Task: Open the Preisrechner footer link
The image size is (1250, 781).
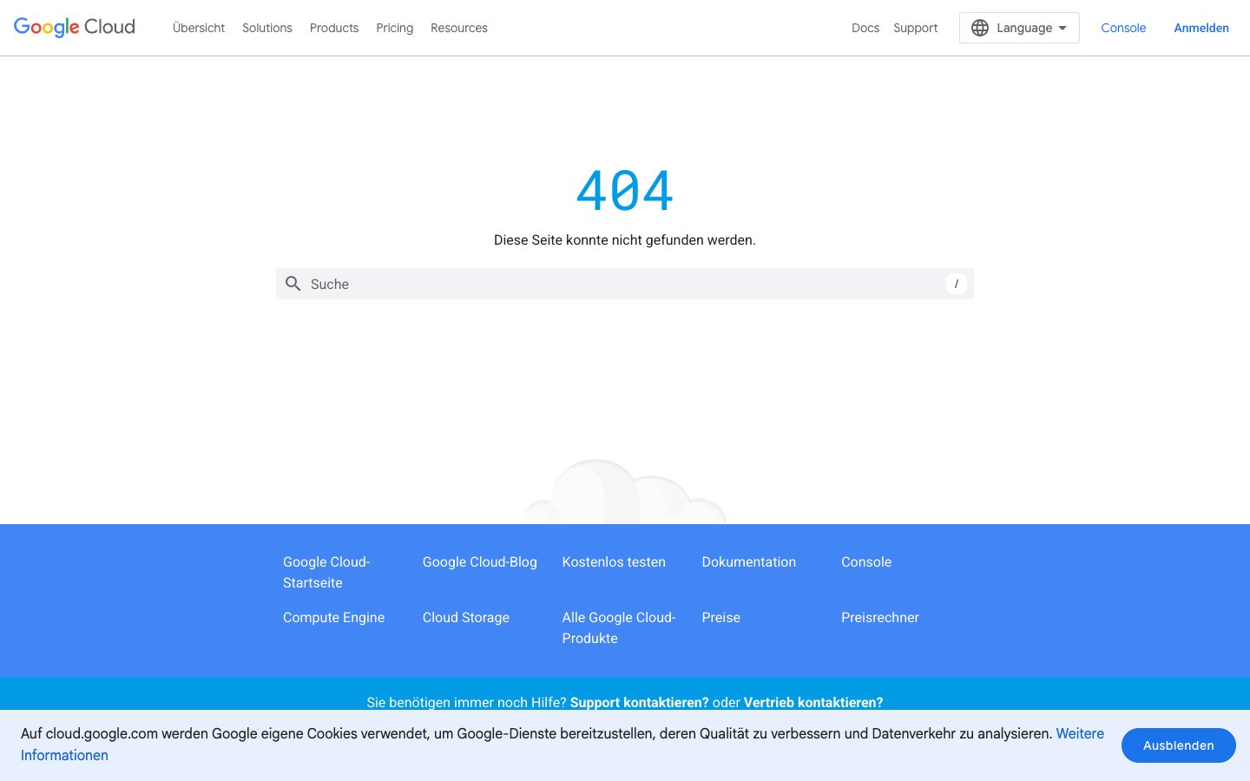Action: click(879, 617)
